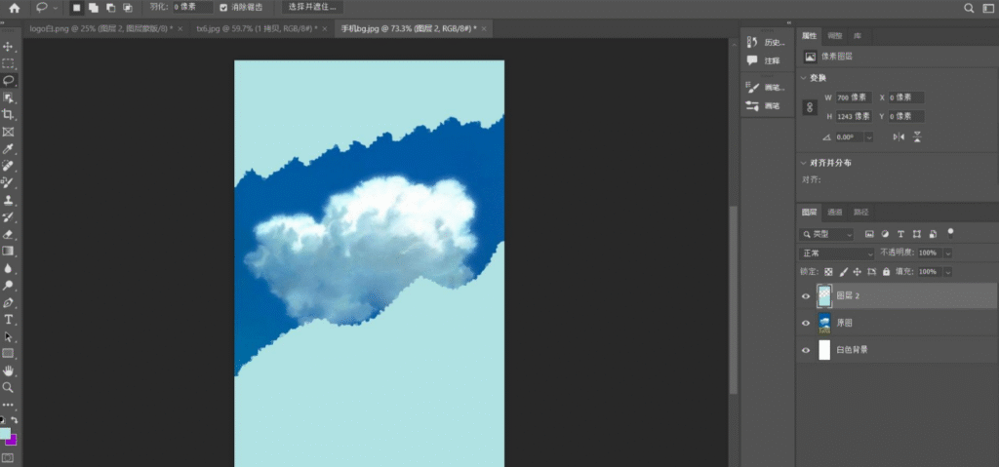Switch to the tx6.jpg document tab
Screen dimensions: 999x467
click(258, 28)
